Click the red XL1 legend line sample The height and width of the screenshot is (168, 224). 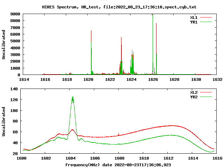206,17
